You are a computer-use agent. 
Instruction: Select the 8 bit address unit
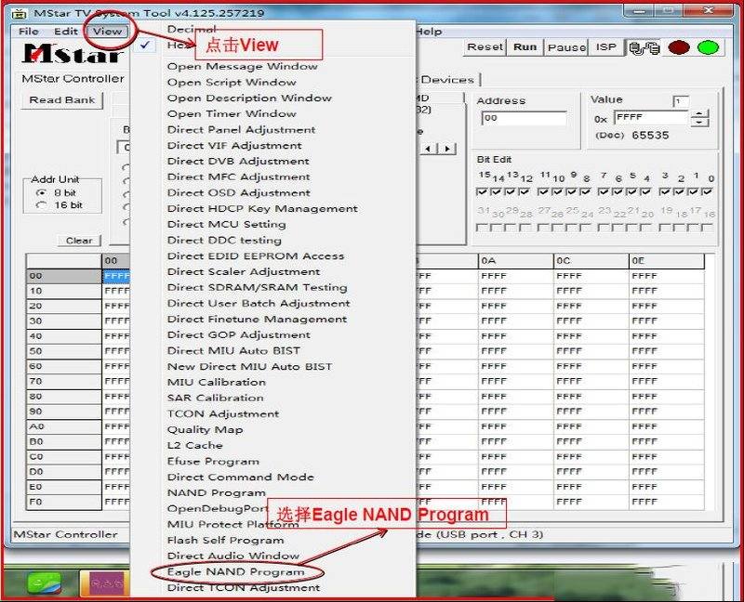click(42, 193)
